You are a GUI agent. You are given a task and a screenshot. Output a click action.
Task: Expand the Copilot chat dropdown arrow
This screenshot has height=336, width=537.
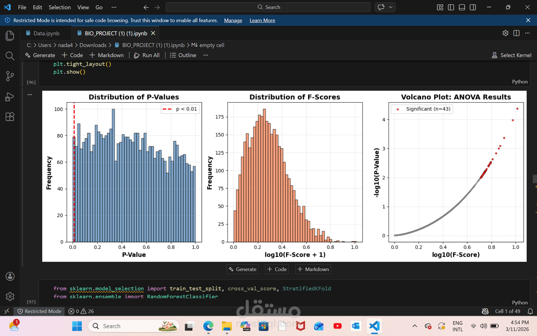(x=391, y=7)
